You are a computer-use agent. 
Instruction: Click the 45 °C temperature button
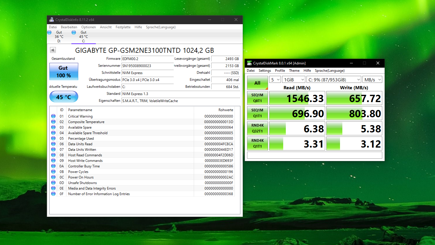click(64, 97)
